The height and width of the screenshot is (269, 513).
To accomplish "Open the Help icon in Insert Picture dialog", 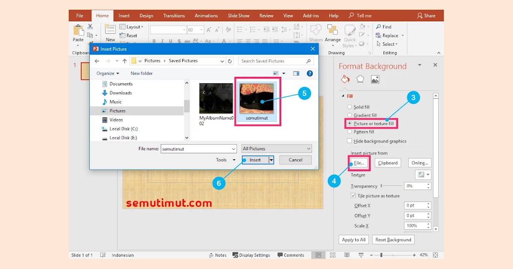I will pyautogui.click(x=310, y=73).
